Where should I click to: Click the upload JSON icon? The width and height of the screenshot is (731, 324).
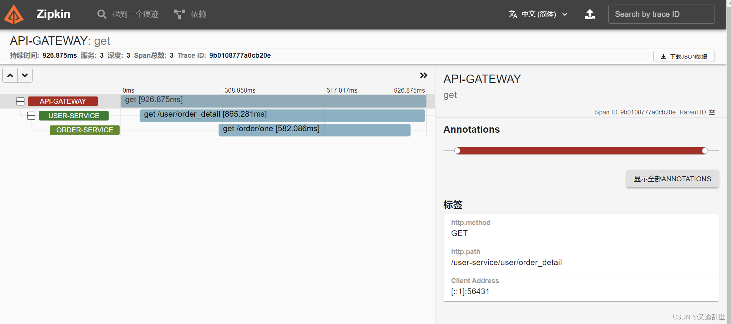click(590, 14)
